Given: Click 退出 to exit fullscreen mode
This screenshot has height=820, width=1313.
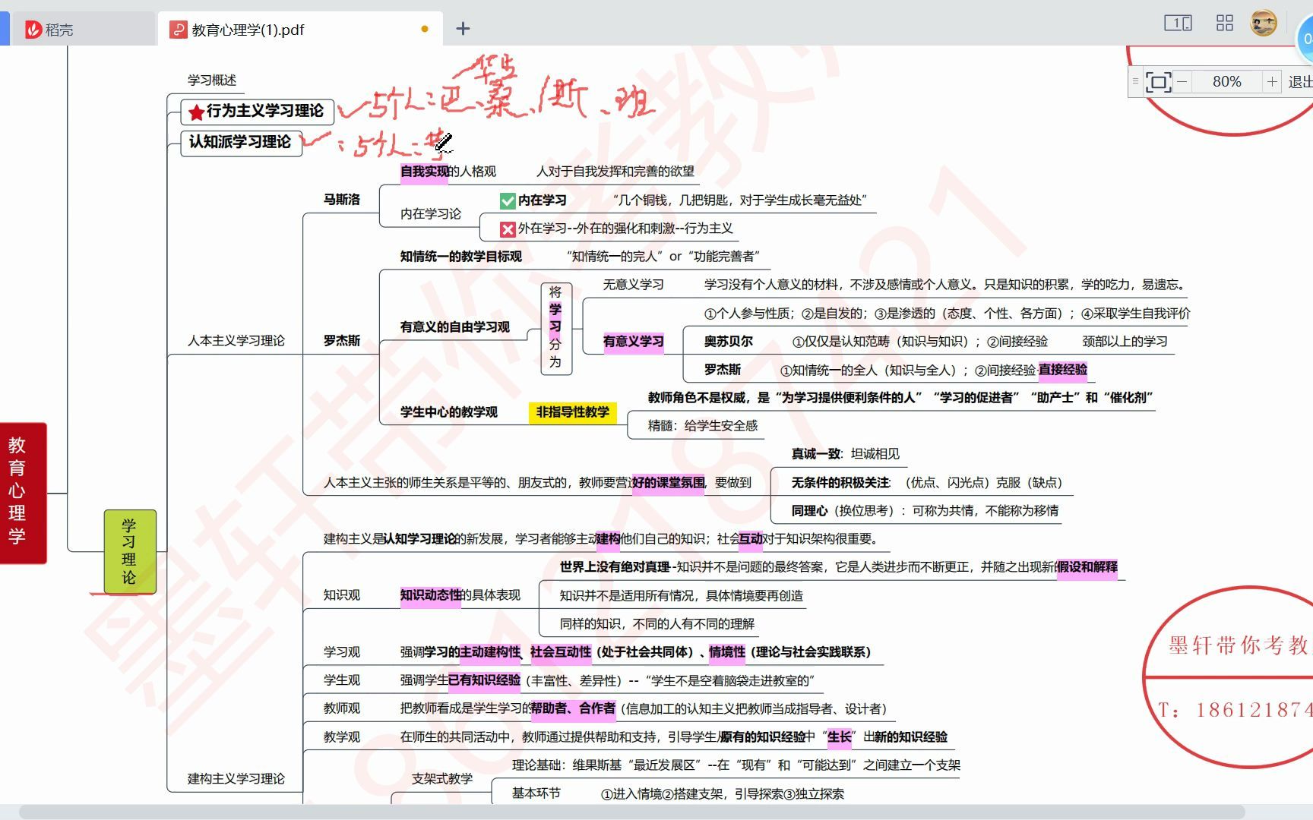Looking at the screenshot, I should click(1300, 81).
